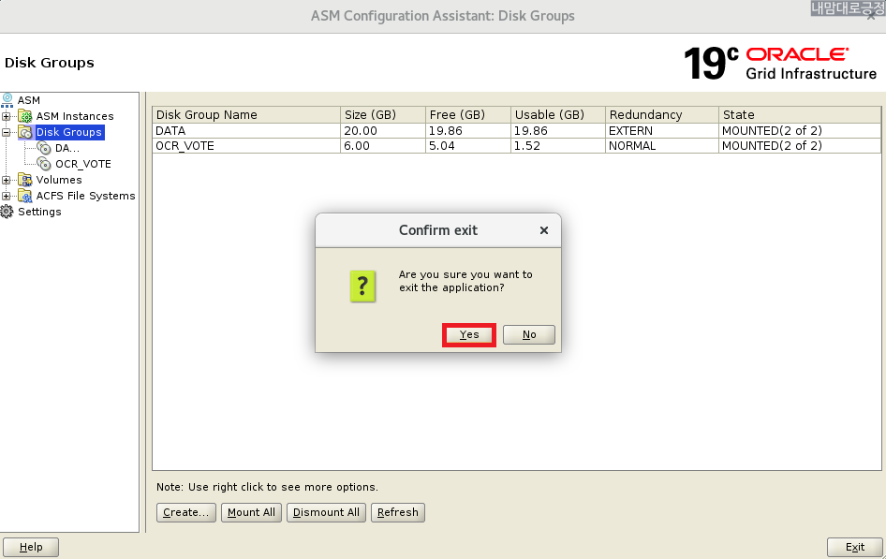886x559 pixels.
Task: Cancel exit with the No button
Action: 529,335
